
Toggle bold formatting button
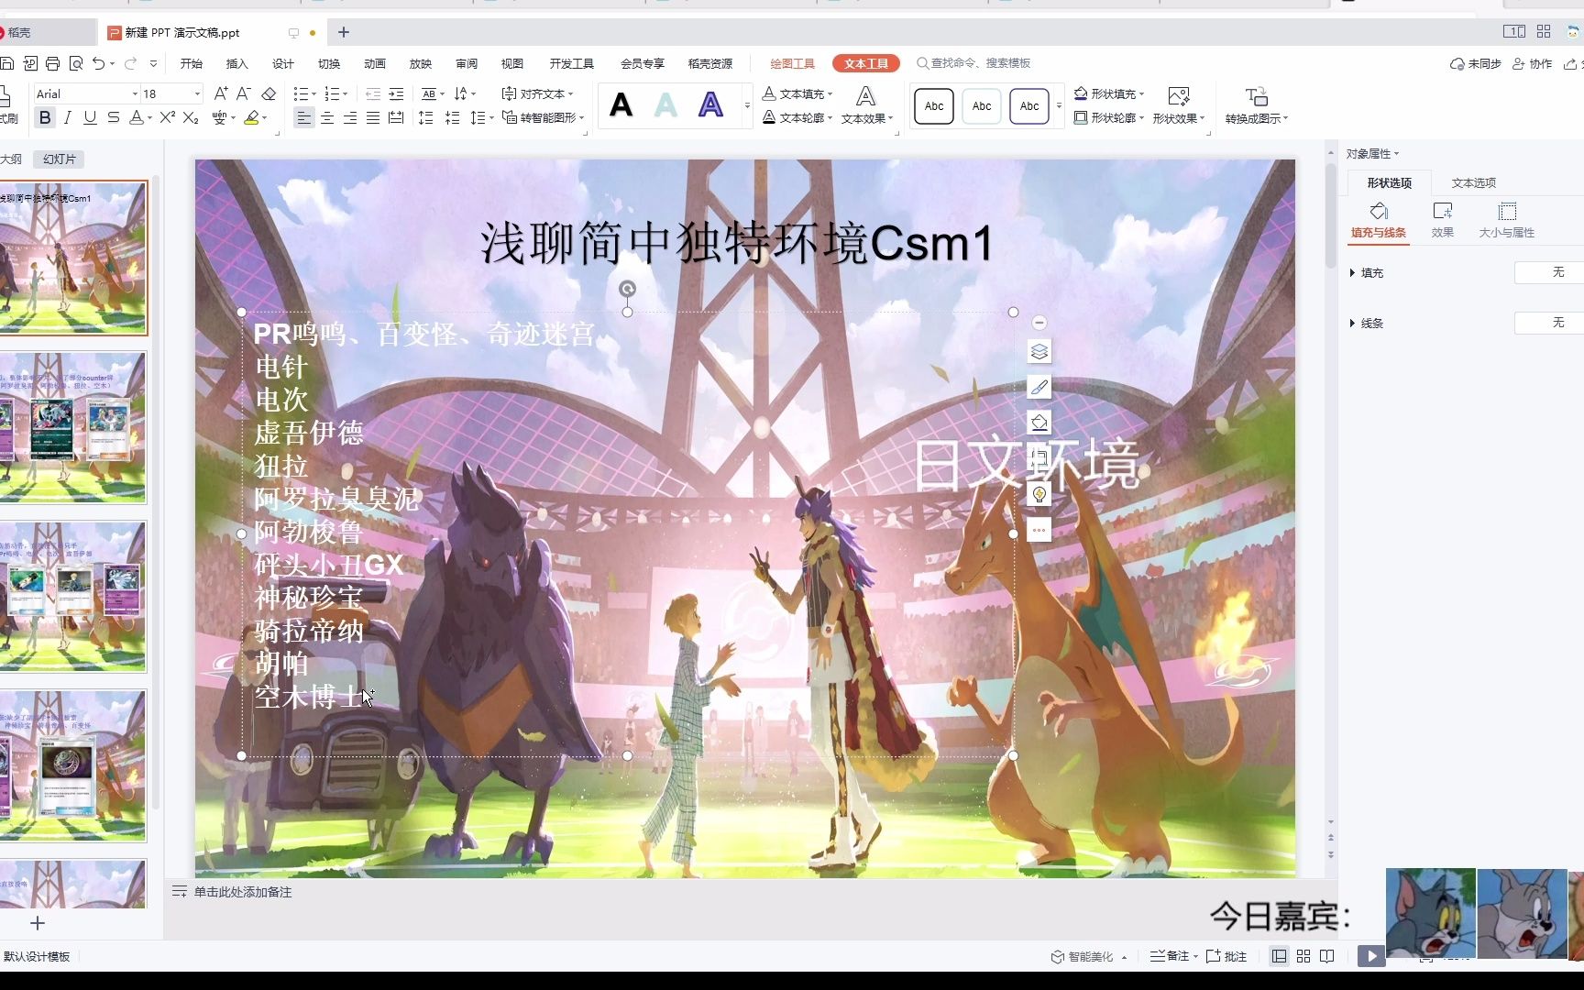pyautogui.click(x=44, y=117)
